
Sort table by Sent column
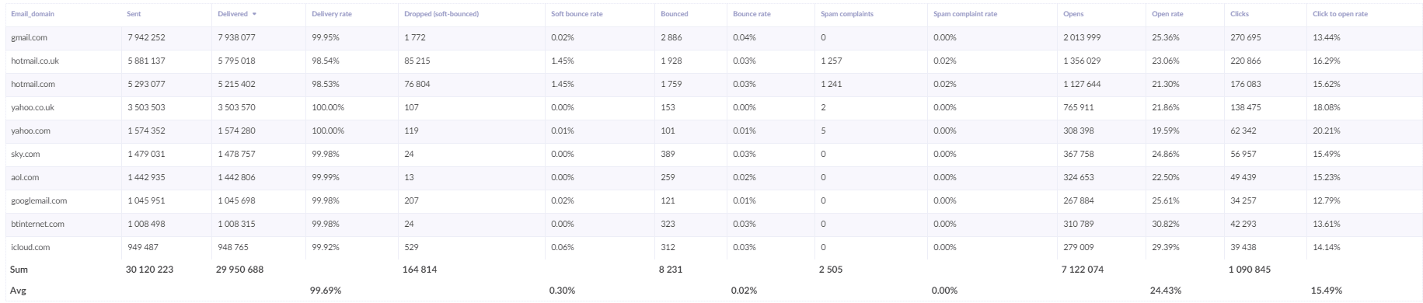tap(134, 15)
